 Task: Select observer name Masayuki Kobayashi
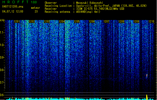click(90, 3)
